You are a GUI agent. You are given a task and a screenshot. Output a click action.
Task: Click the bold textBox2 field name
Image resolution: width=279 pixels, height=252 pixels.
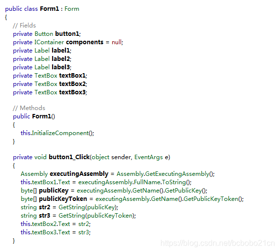72,84
